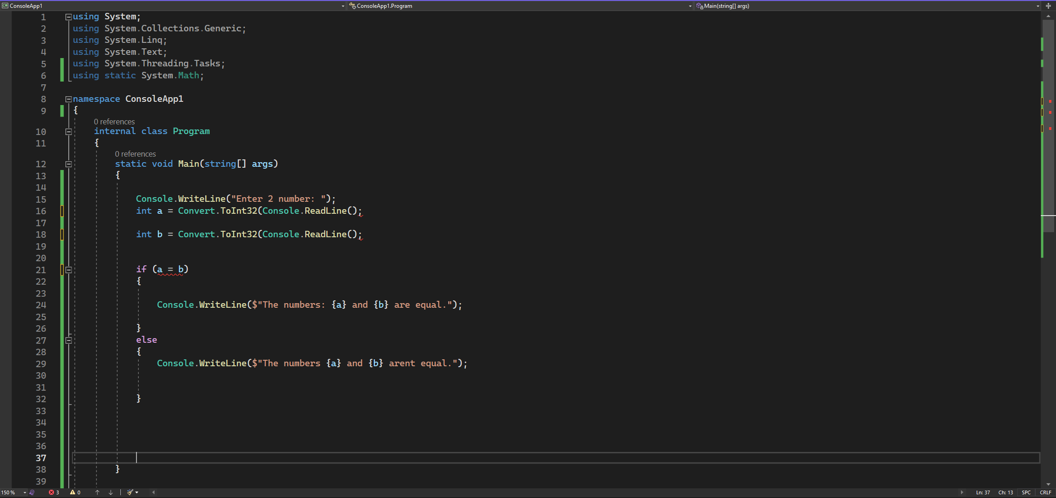Toggle the CRLF line ending indicator

point(1045,492)
